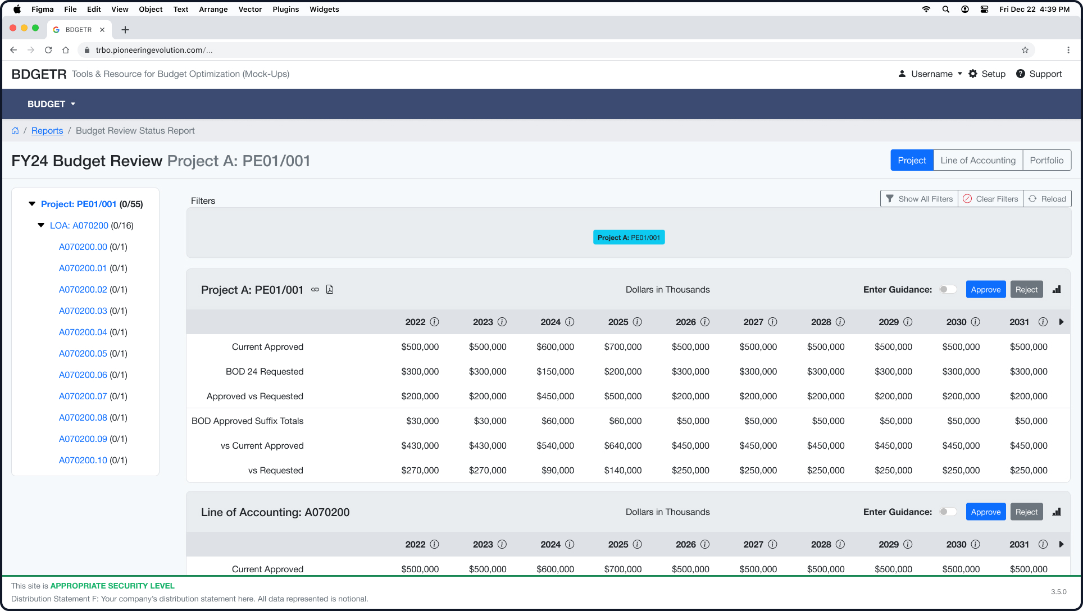Open the BUDGET dropdown menu
Screen dimensions: 1083x611
[x=51, y=104]
